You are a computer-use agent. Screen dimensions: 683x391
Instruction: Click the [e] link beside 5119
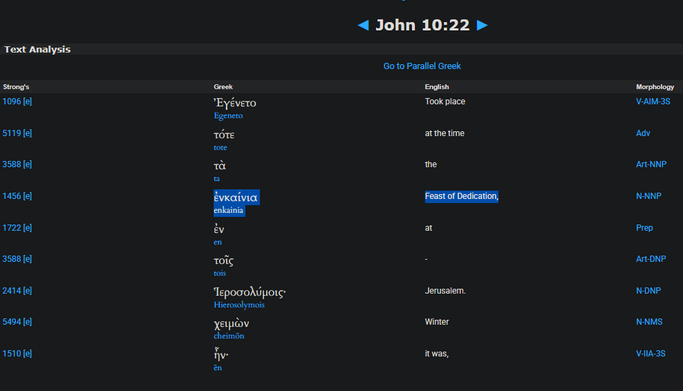coord(28,133)
